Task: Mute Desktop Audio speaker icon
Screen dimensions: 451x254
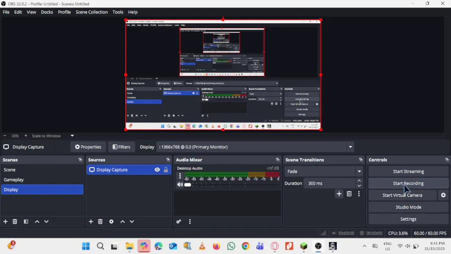Action: tap(180, 185)
